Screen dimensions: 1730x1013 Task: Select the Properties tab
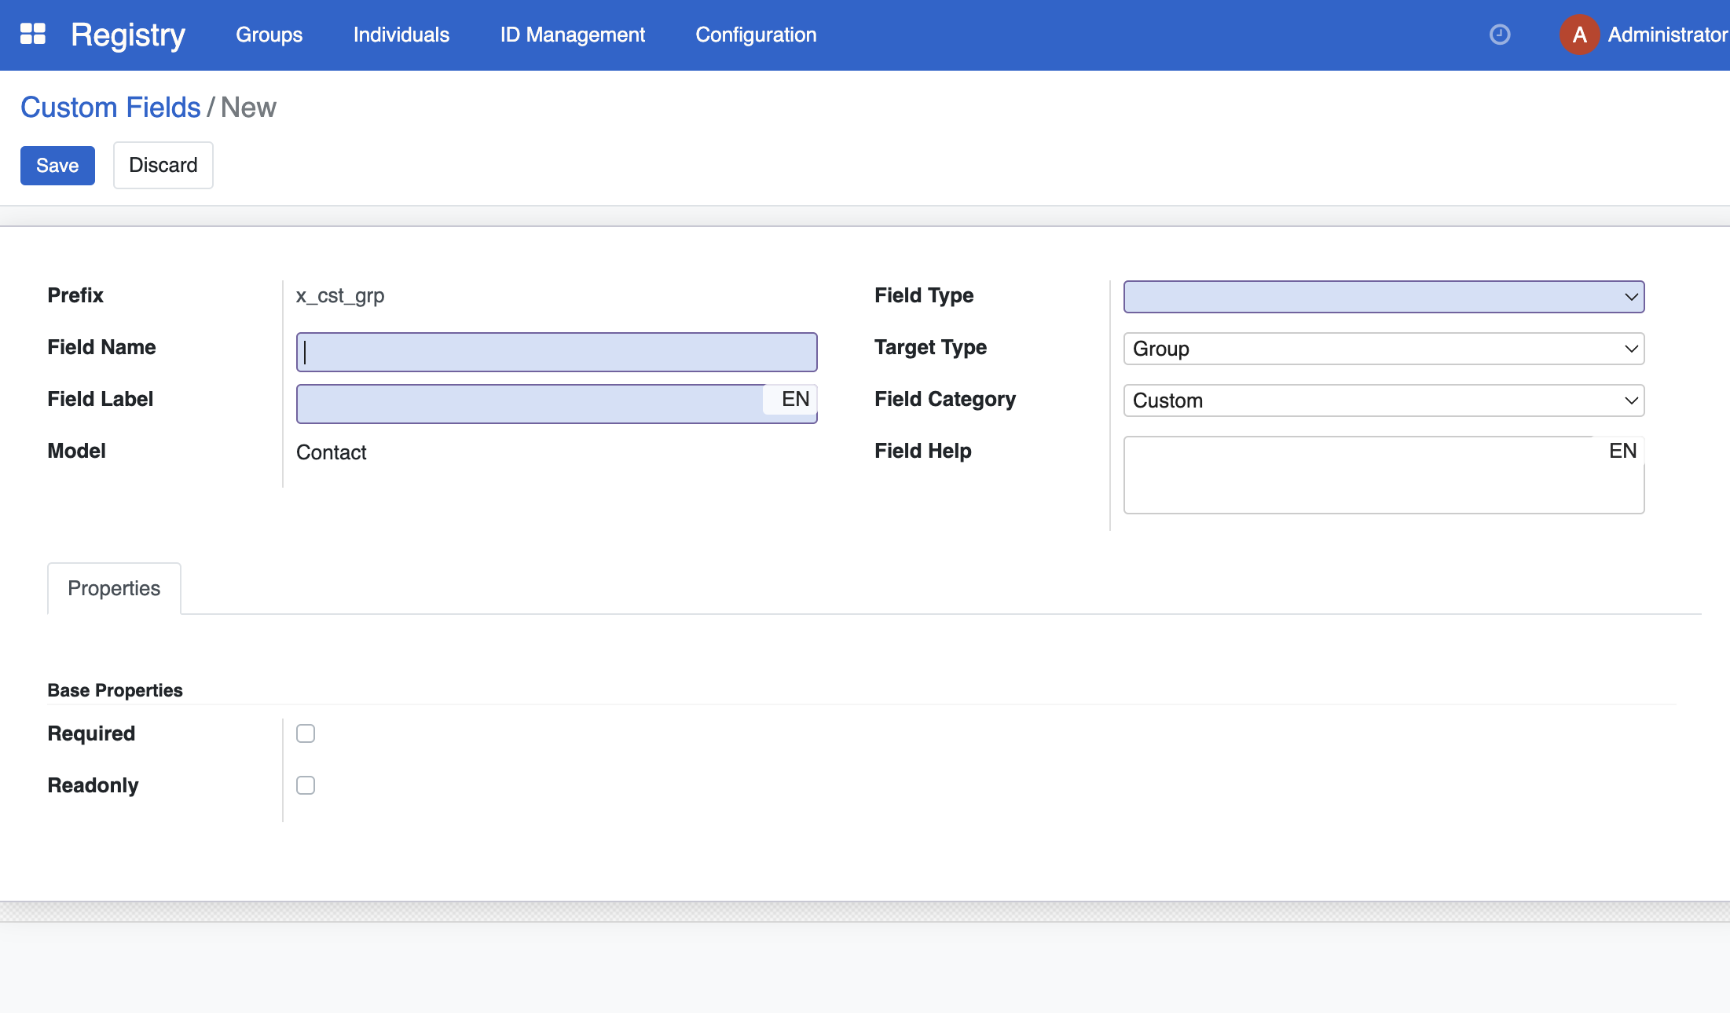[114, 588]
